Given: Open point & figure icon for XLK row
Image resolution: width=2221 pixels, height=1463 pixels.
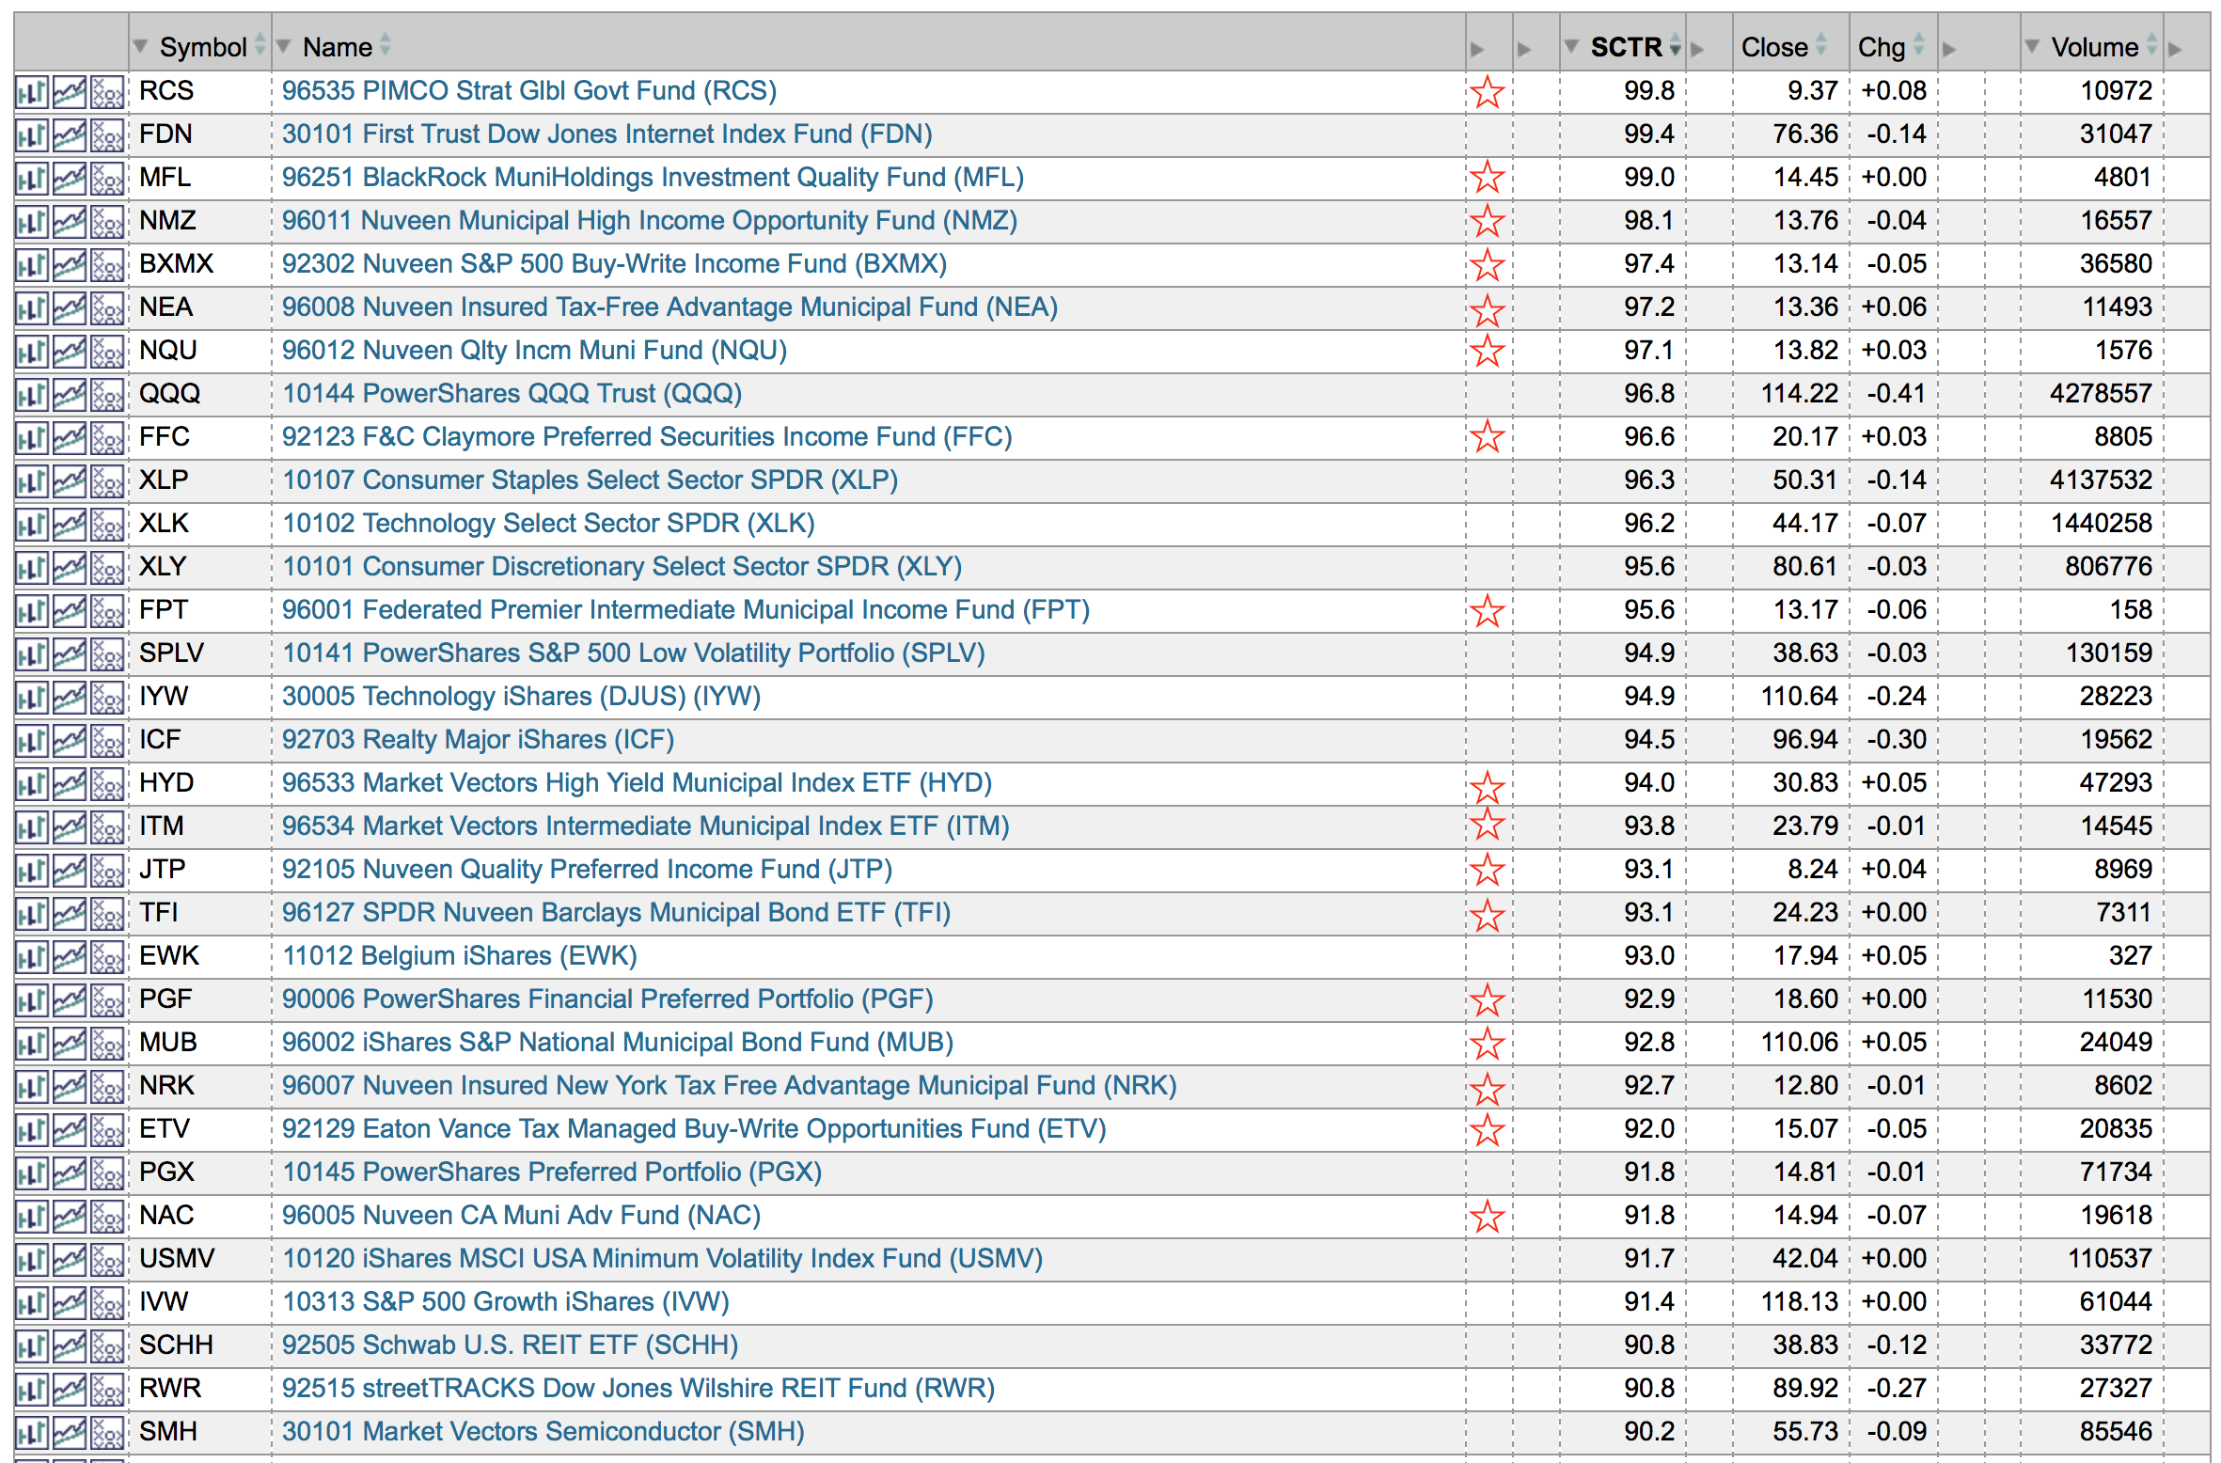Looking at the screenshot, I should [x=107, y=525].
